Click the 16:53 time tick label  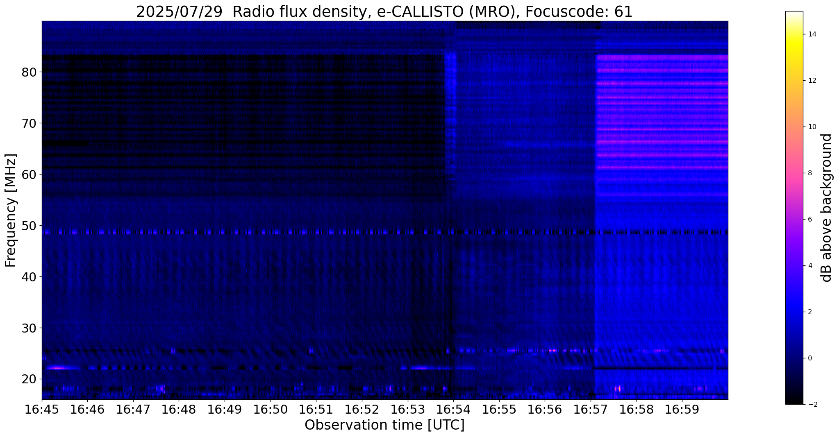[407, 409]
